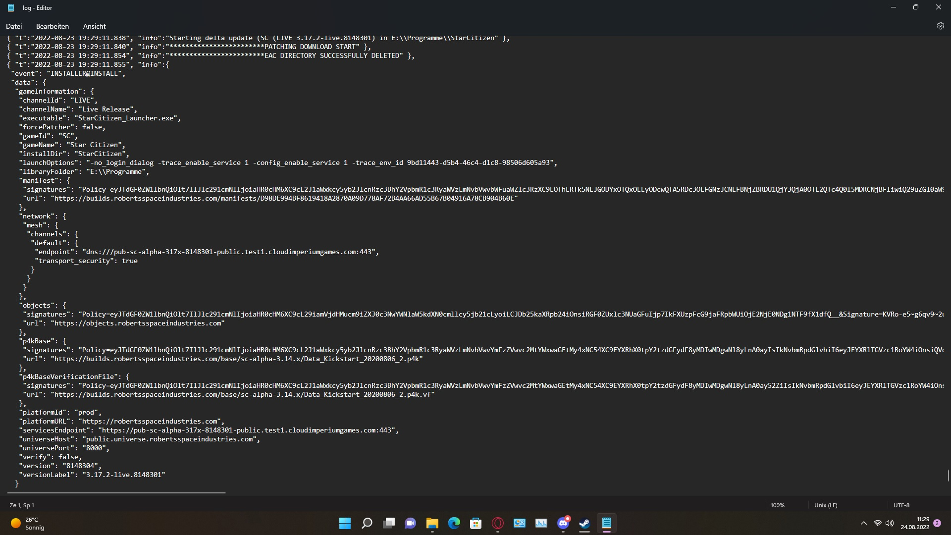Open the Ansicht menu
Screen dimensions: 951x535
pos(94,26)
